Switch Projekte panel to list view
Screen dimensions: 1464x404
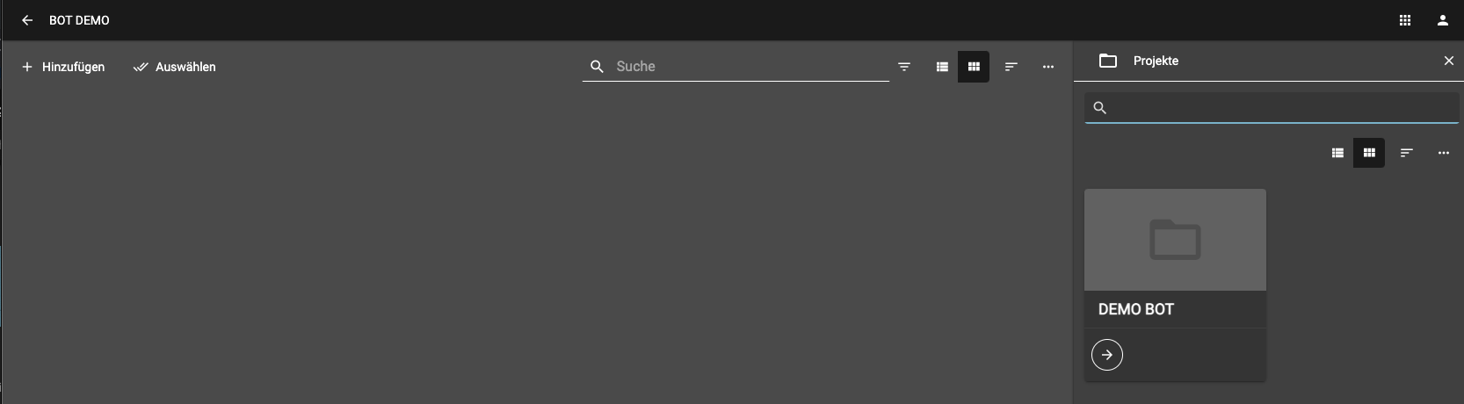click(x=1337, y=153)
